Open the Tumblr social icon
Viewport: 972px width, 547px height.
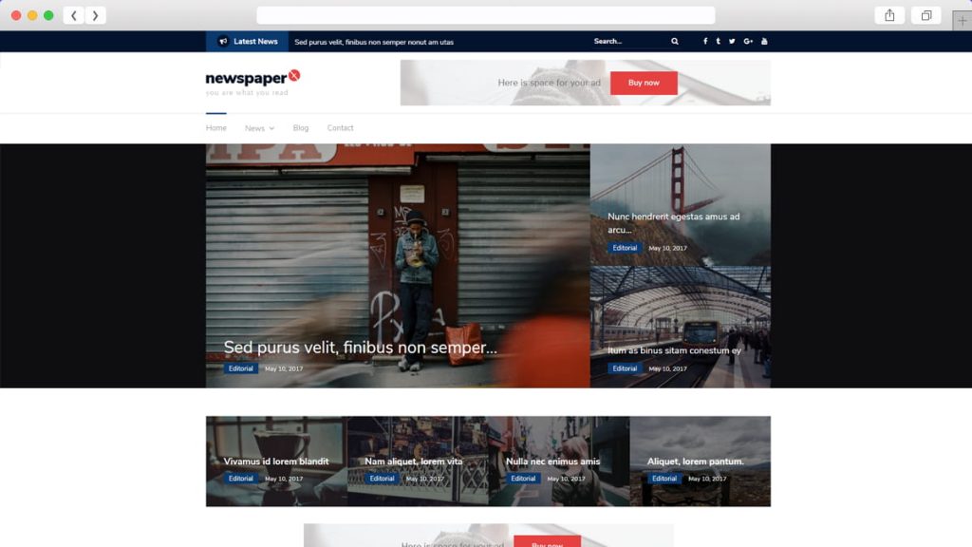pos(719,42)
